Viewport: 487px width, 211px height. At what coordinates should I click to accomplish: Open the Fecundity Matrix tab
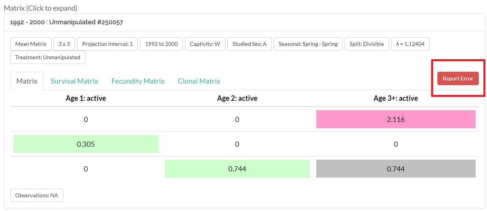pyautogui.click(x=138, y=81)
